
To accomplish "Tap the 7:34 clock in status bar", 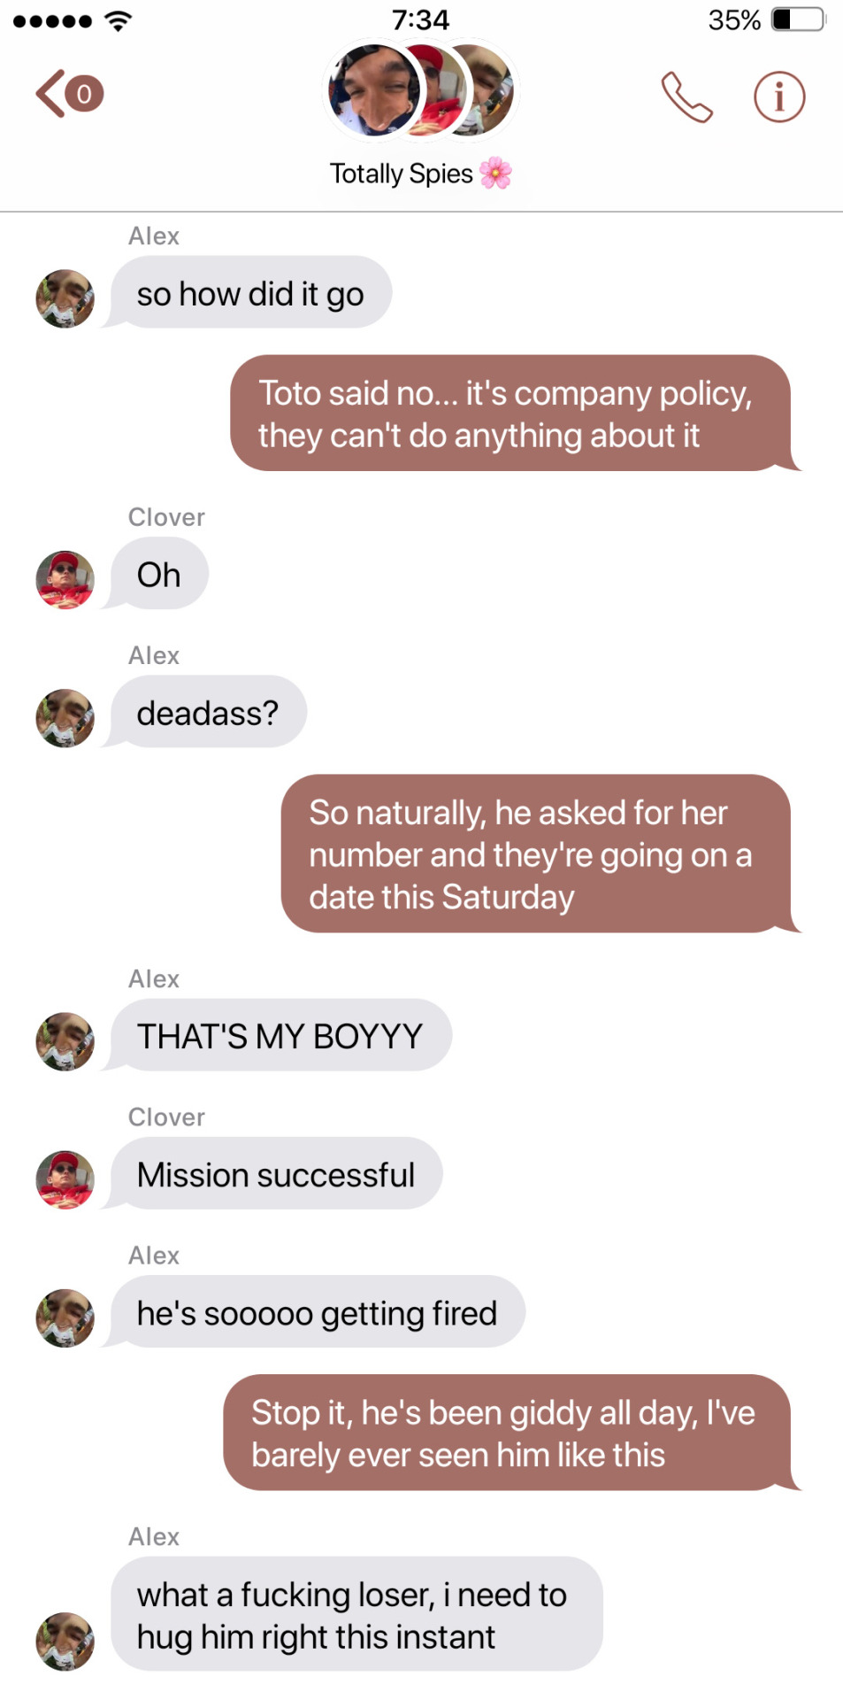I will (421, 19).
